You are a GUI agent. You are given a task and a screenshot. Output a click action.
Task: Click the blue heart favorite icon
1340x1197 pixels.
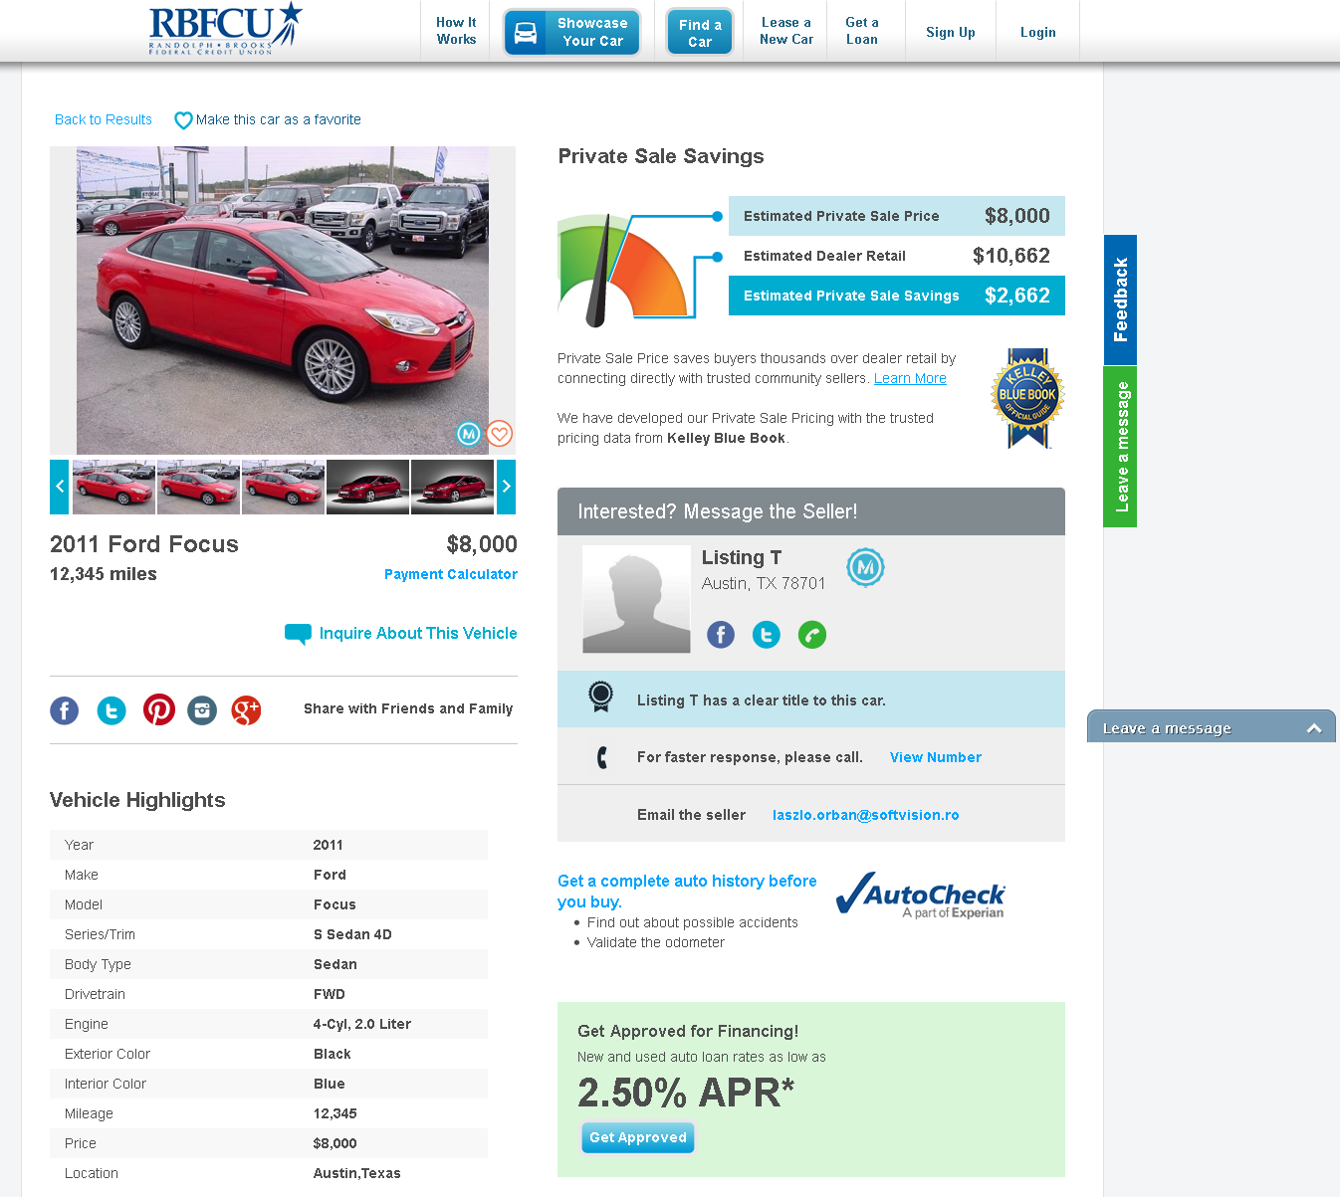(x=183, y=120)
